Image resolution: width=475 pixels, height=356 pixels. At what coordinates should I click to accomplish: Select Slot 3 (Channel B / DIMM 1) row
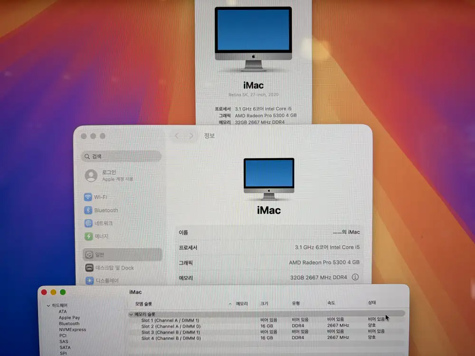pos(267,332)
